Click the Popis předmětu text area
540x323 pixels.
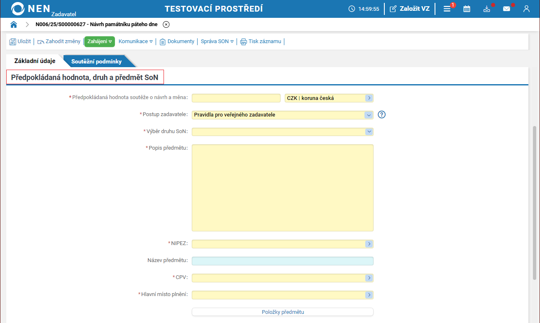coord(282,187)
